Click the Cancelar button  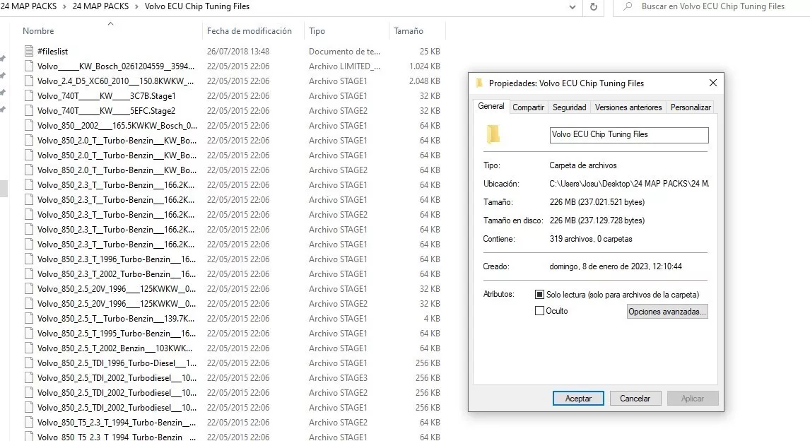(635, 399)
